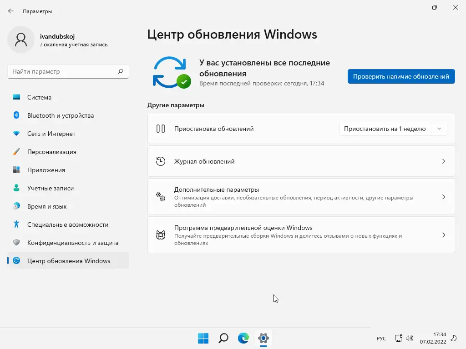Click the notification moon icon in tray

[x=454, y=338]
